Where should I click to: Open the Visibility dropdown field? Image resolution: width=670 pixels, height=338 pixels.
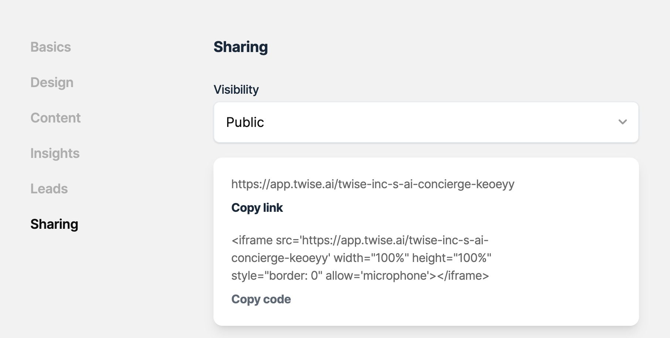point(426,122)
